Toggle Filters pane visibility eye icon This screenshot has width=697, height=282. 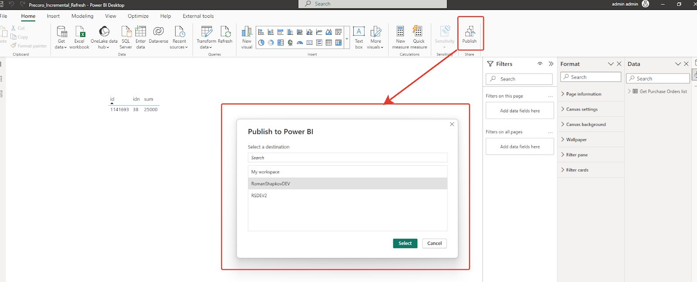click(540, 64)
